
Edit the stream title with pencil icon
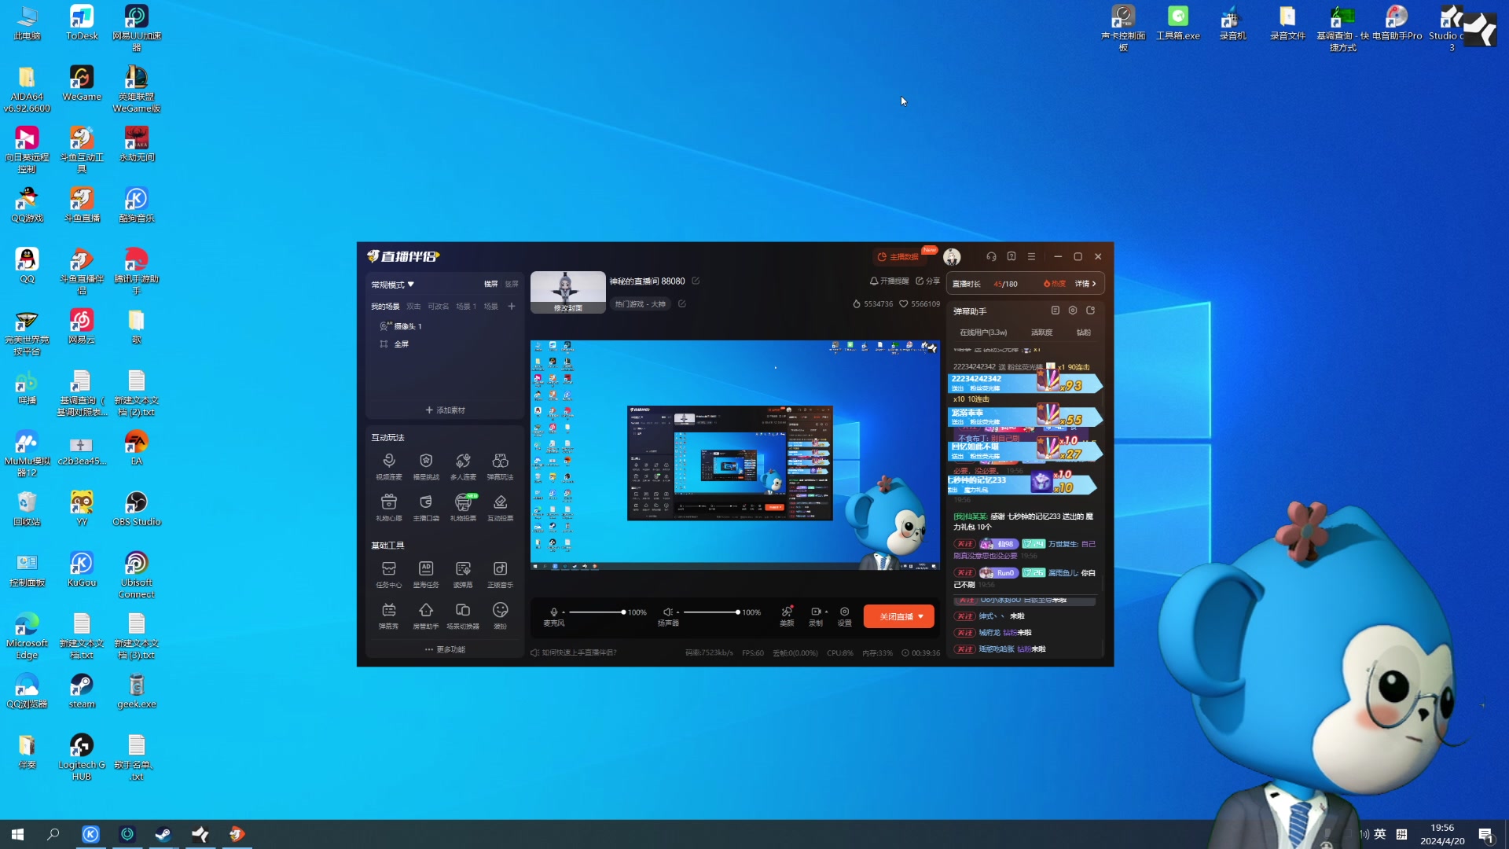(696, 281)
